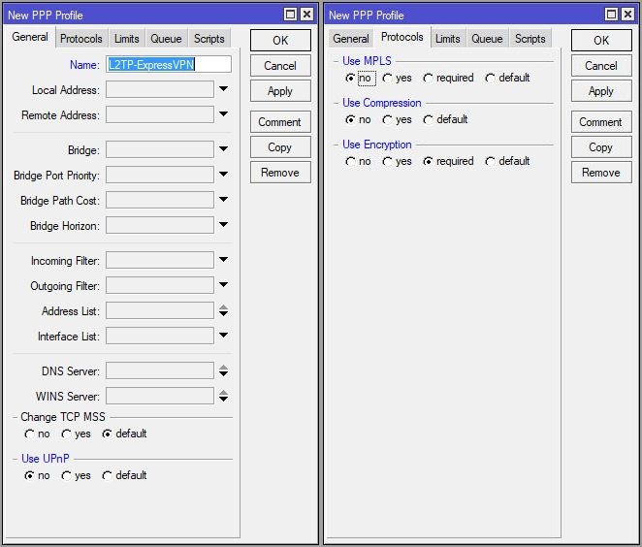Maximize the left New PPP Profile window

click(x=290, y=15)
